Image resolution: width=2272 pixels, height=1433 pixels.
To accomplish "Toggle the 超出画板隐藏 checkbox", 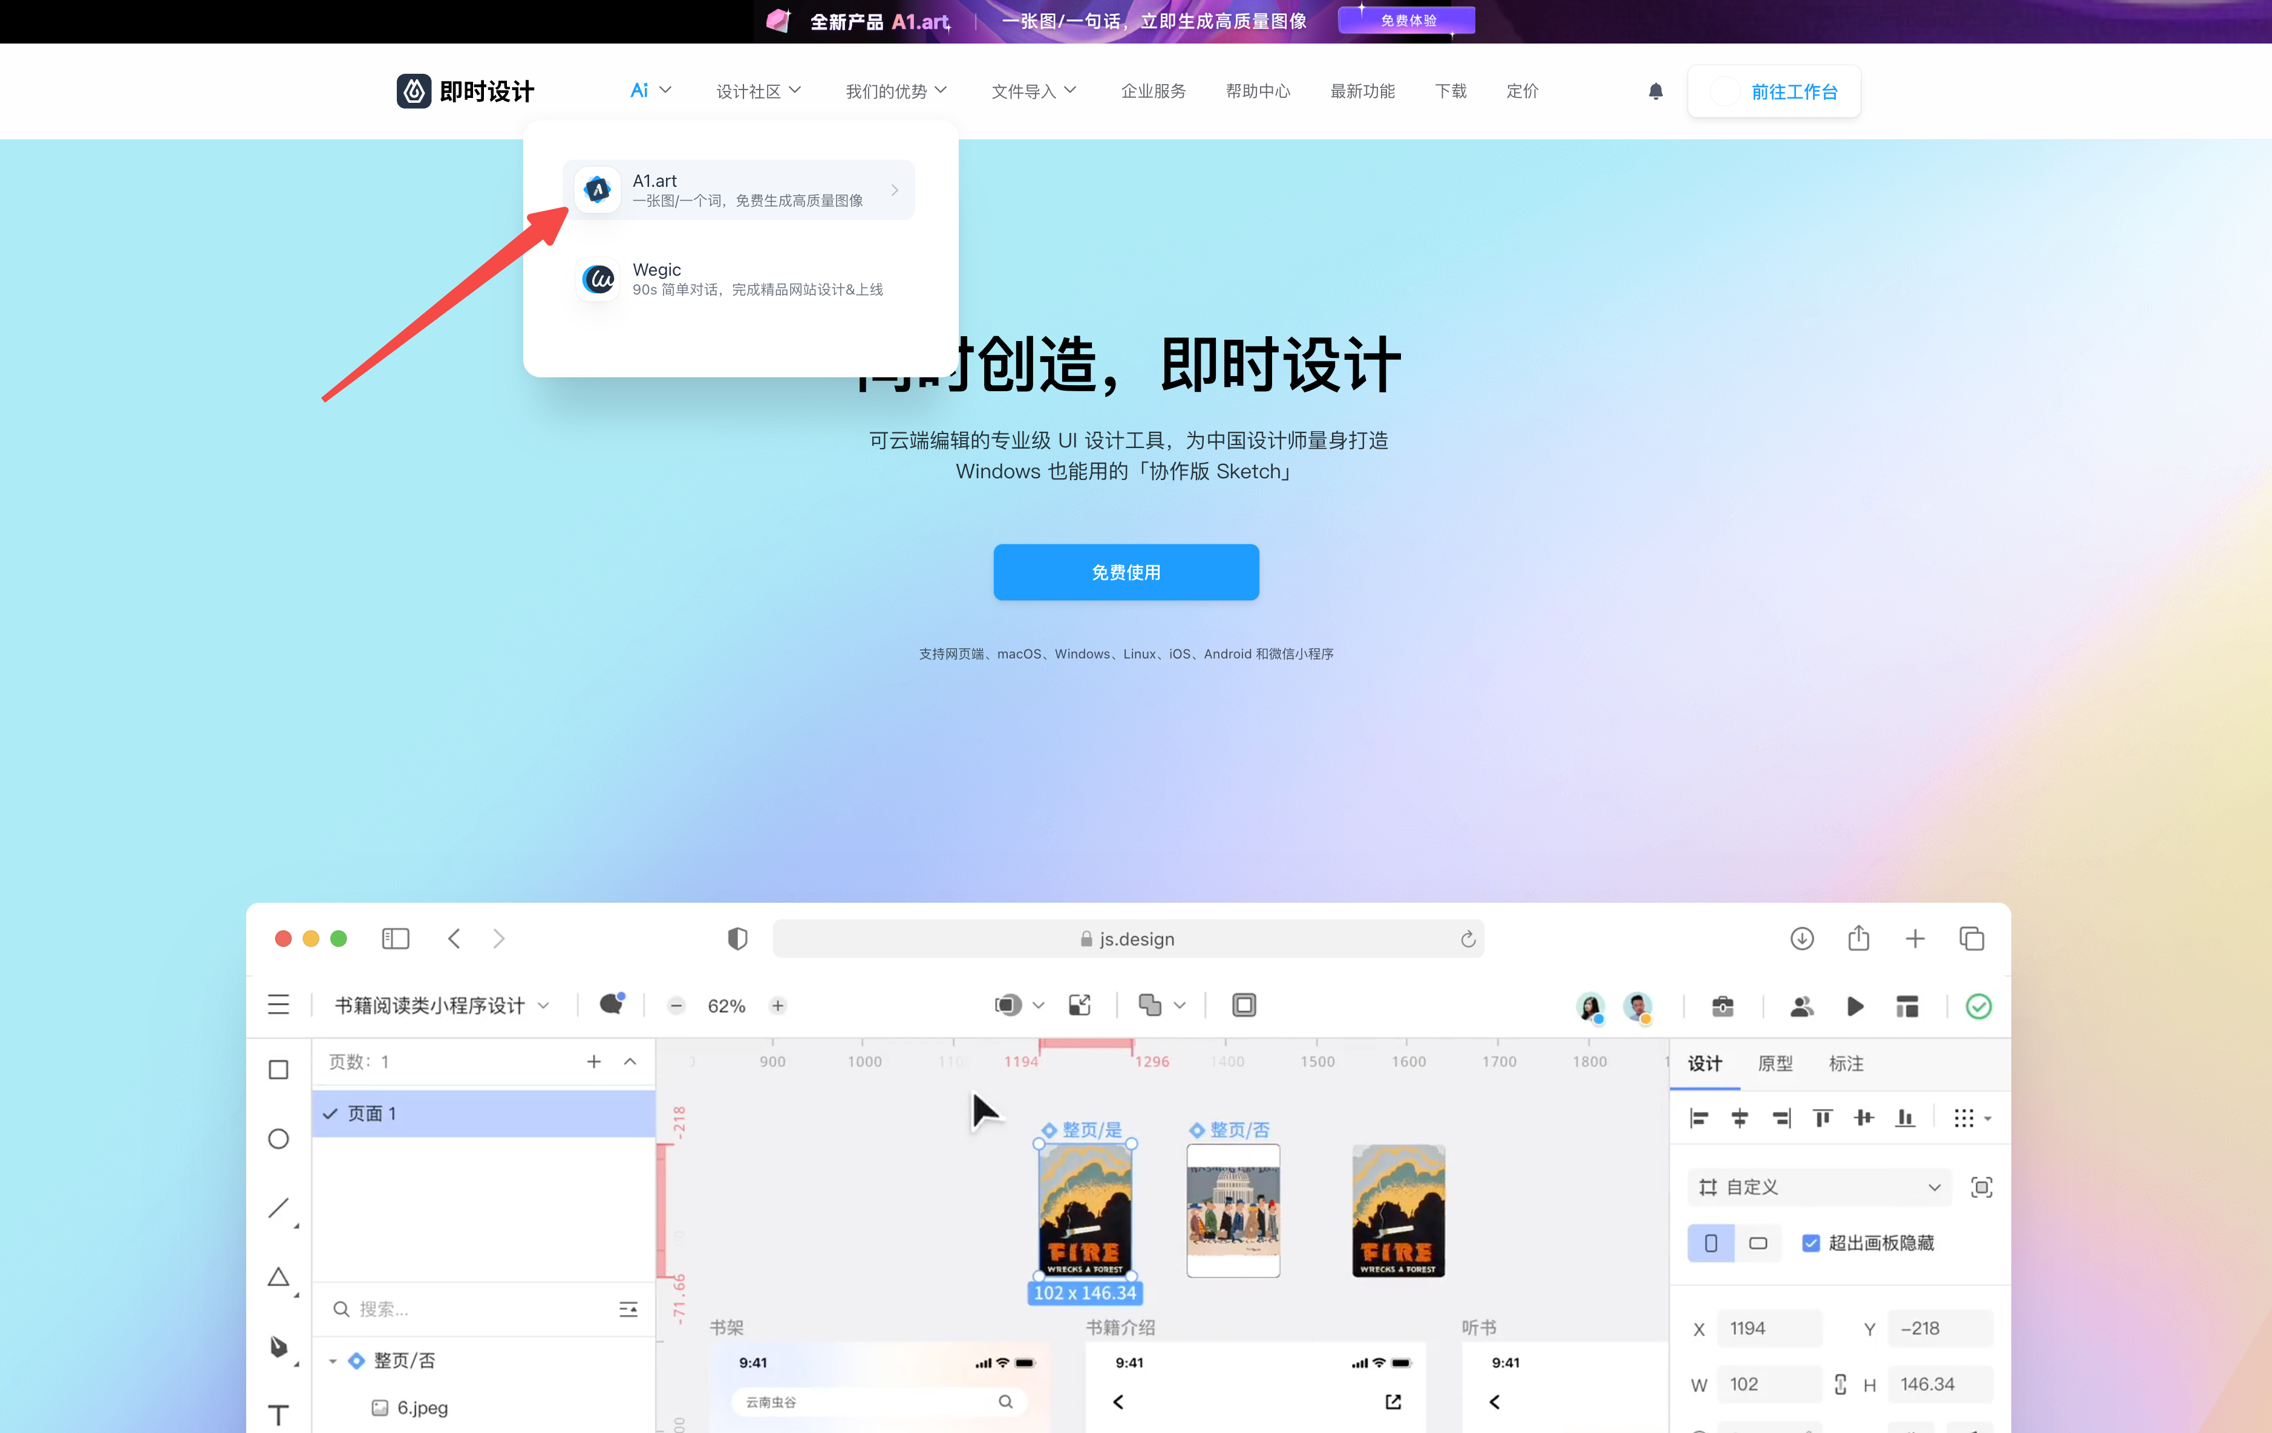I will [1810, 1243].
